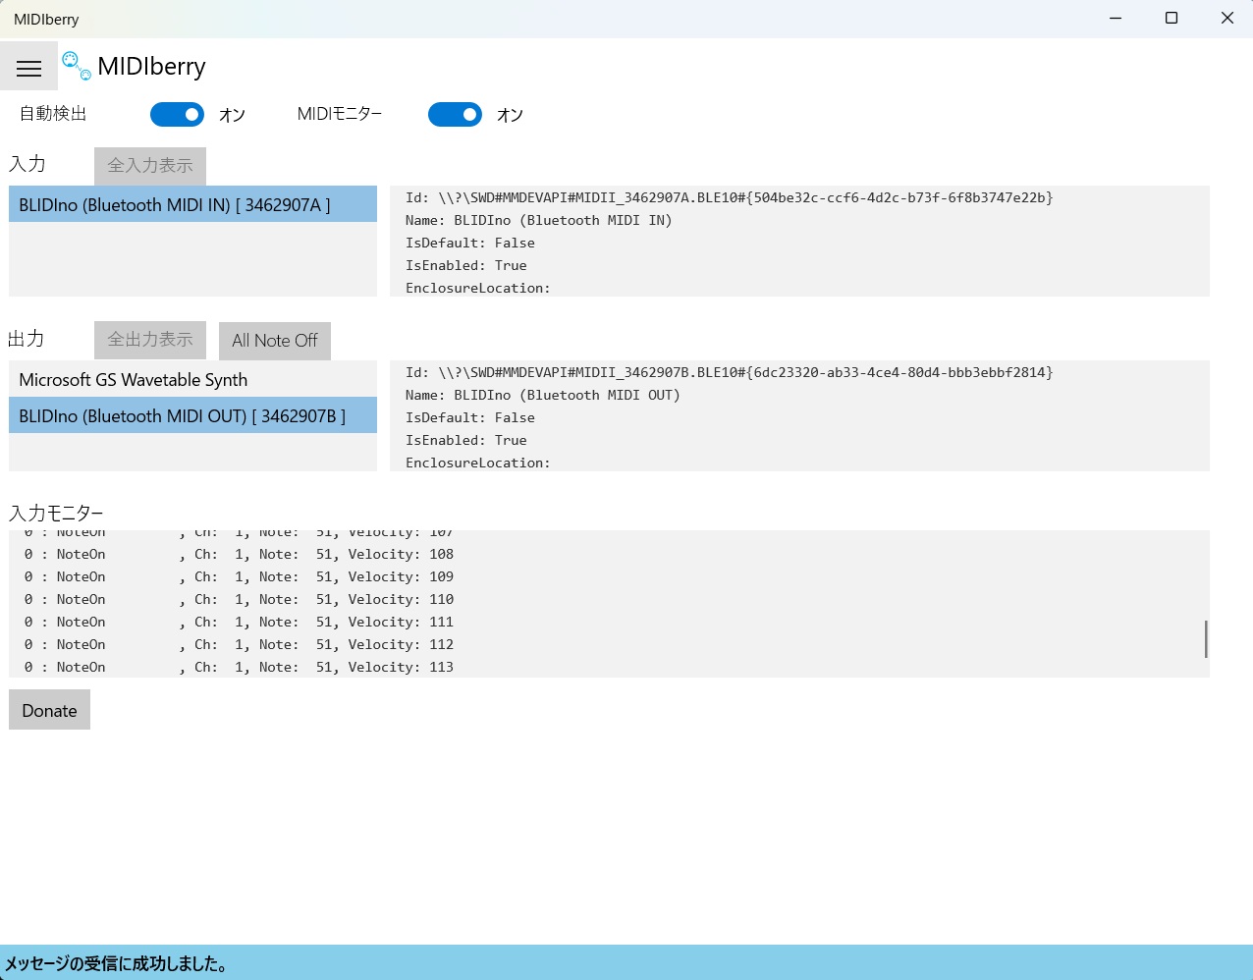Image resolution: width=1253 pixels, height=980 pixels.
Task: Select Microsoft GS Wavetable Synth output
Action: pyautogui.click(x=192, y=379)
